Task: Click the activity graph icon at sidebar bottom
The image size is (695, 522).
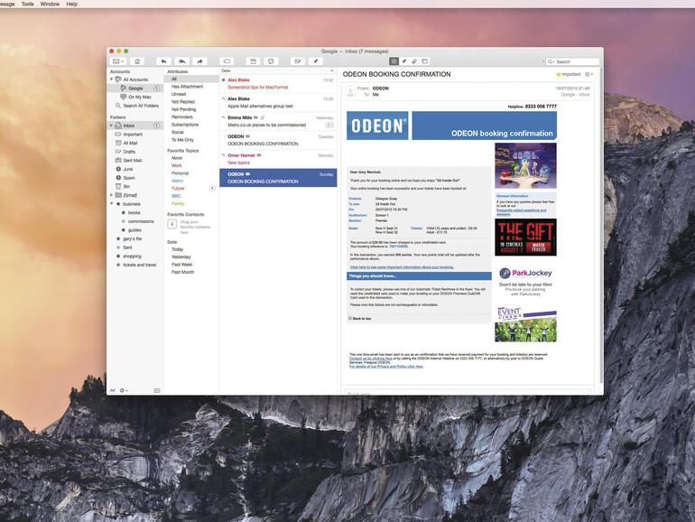Action: [x=113, y=390]
